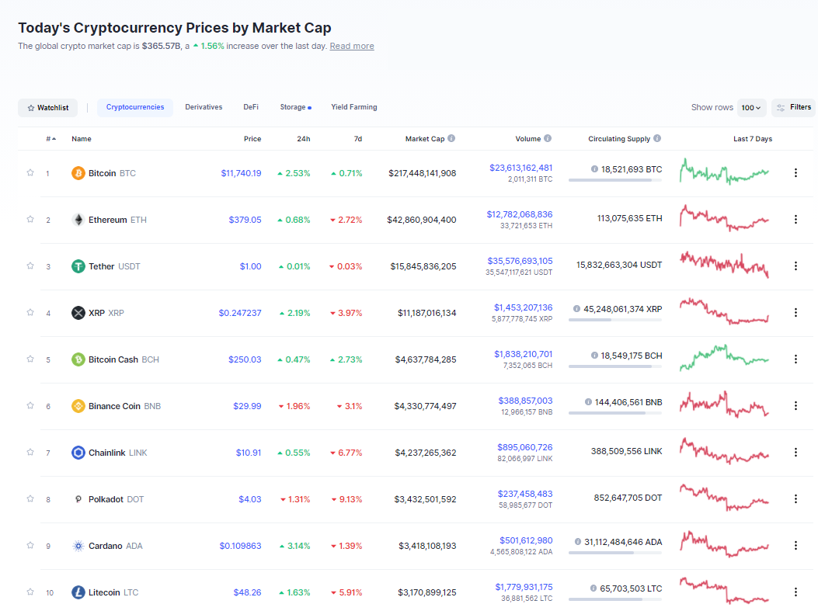
Task: Click the Market Cap info icon
Action: click(x=451, y=138)
